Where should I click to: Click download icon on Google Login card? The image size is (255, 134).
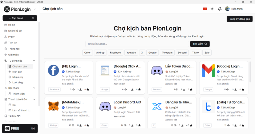click(x=236, y=89)
